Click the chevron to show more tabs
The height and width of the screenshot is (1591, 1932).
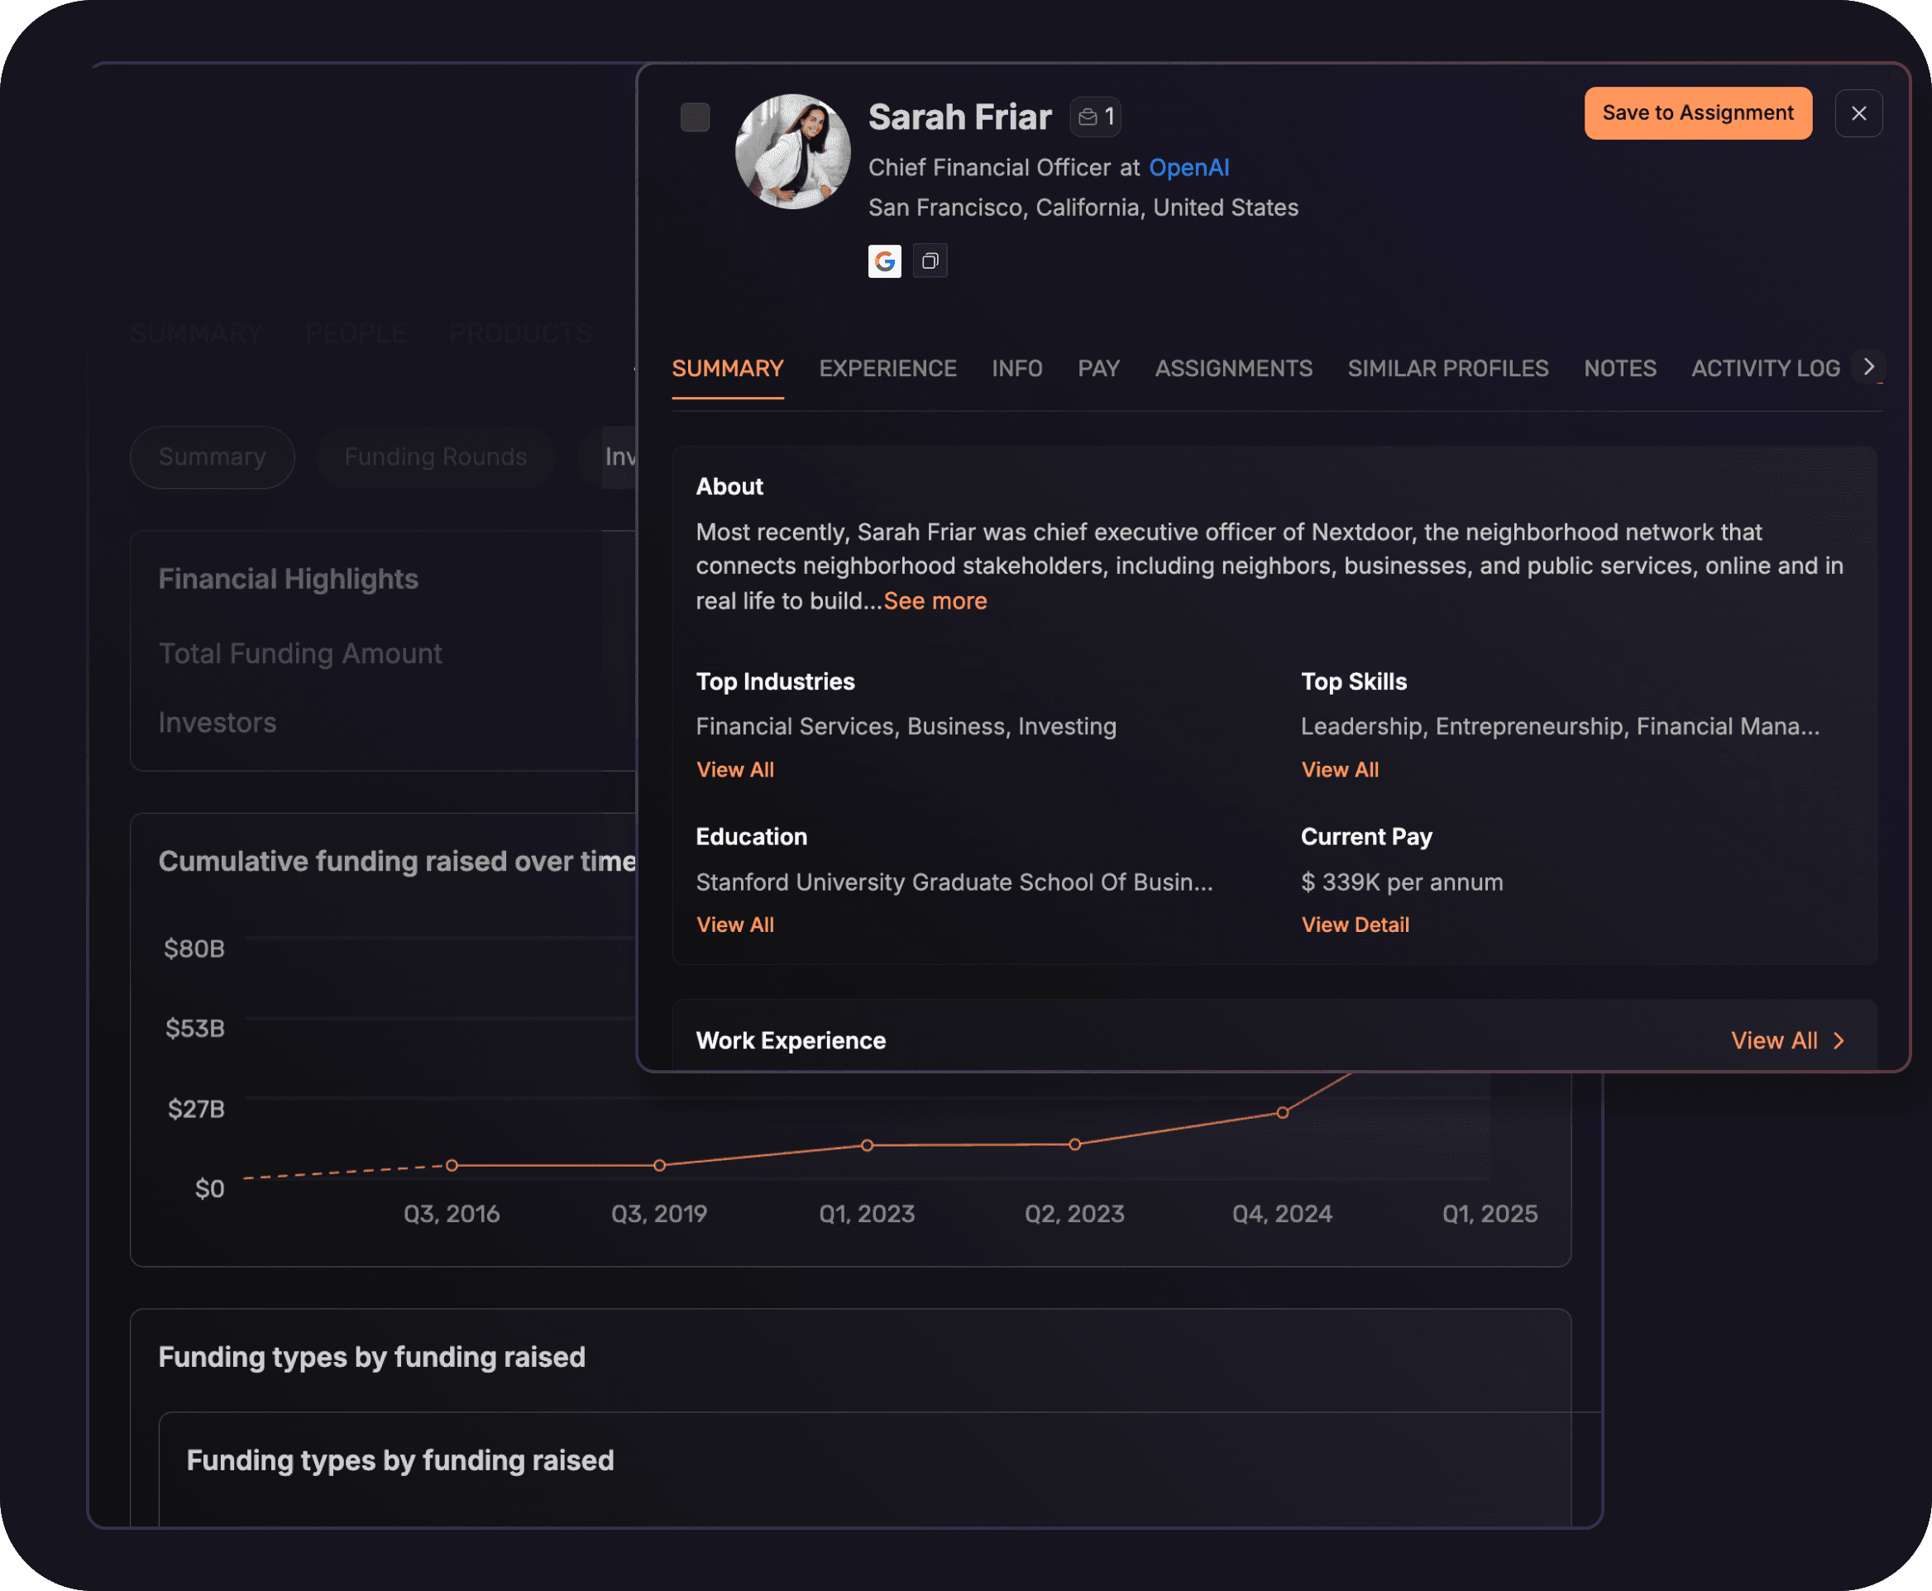(x=1867, y=366)
